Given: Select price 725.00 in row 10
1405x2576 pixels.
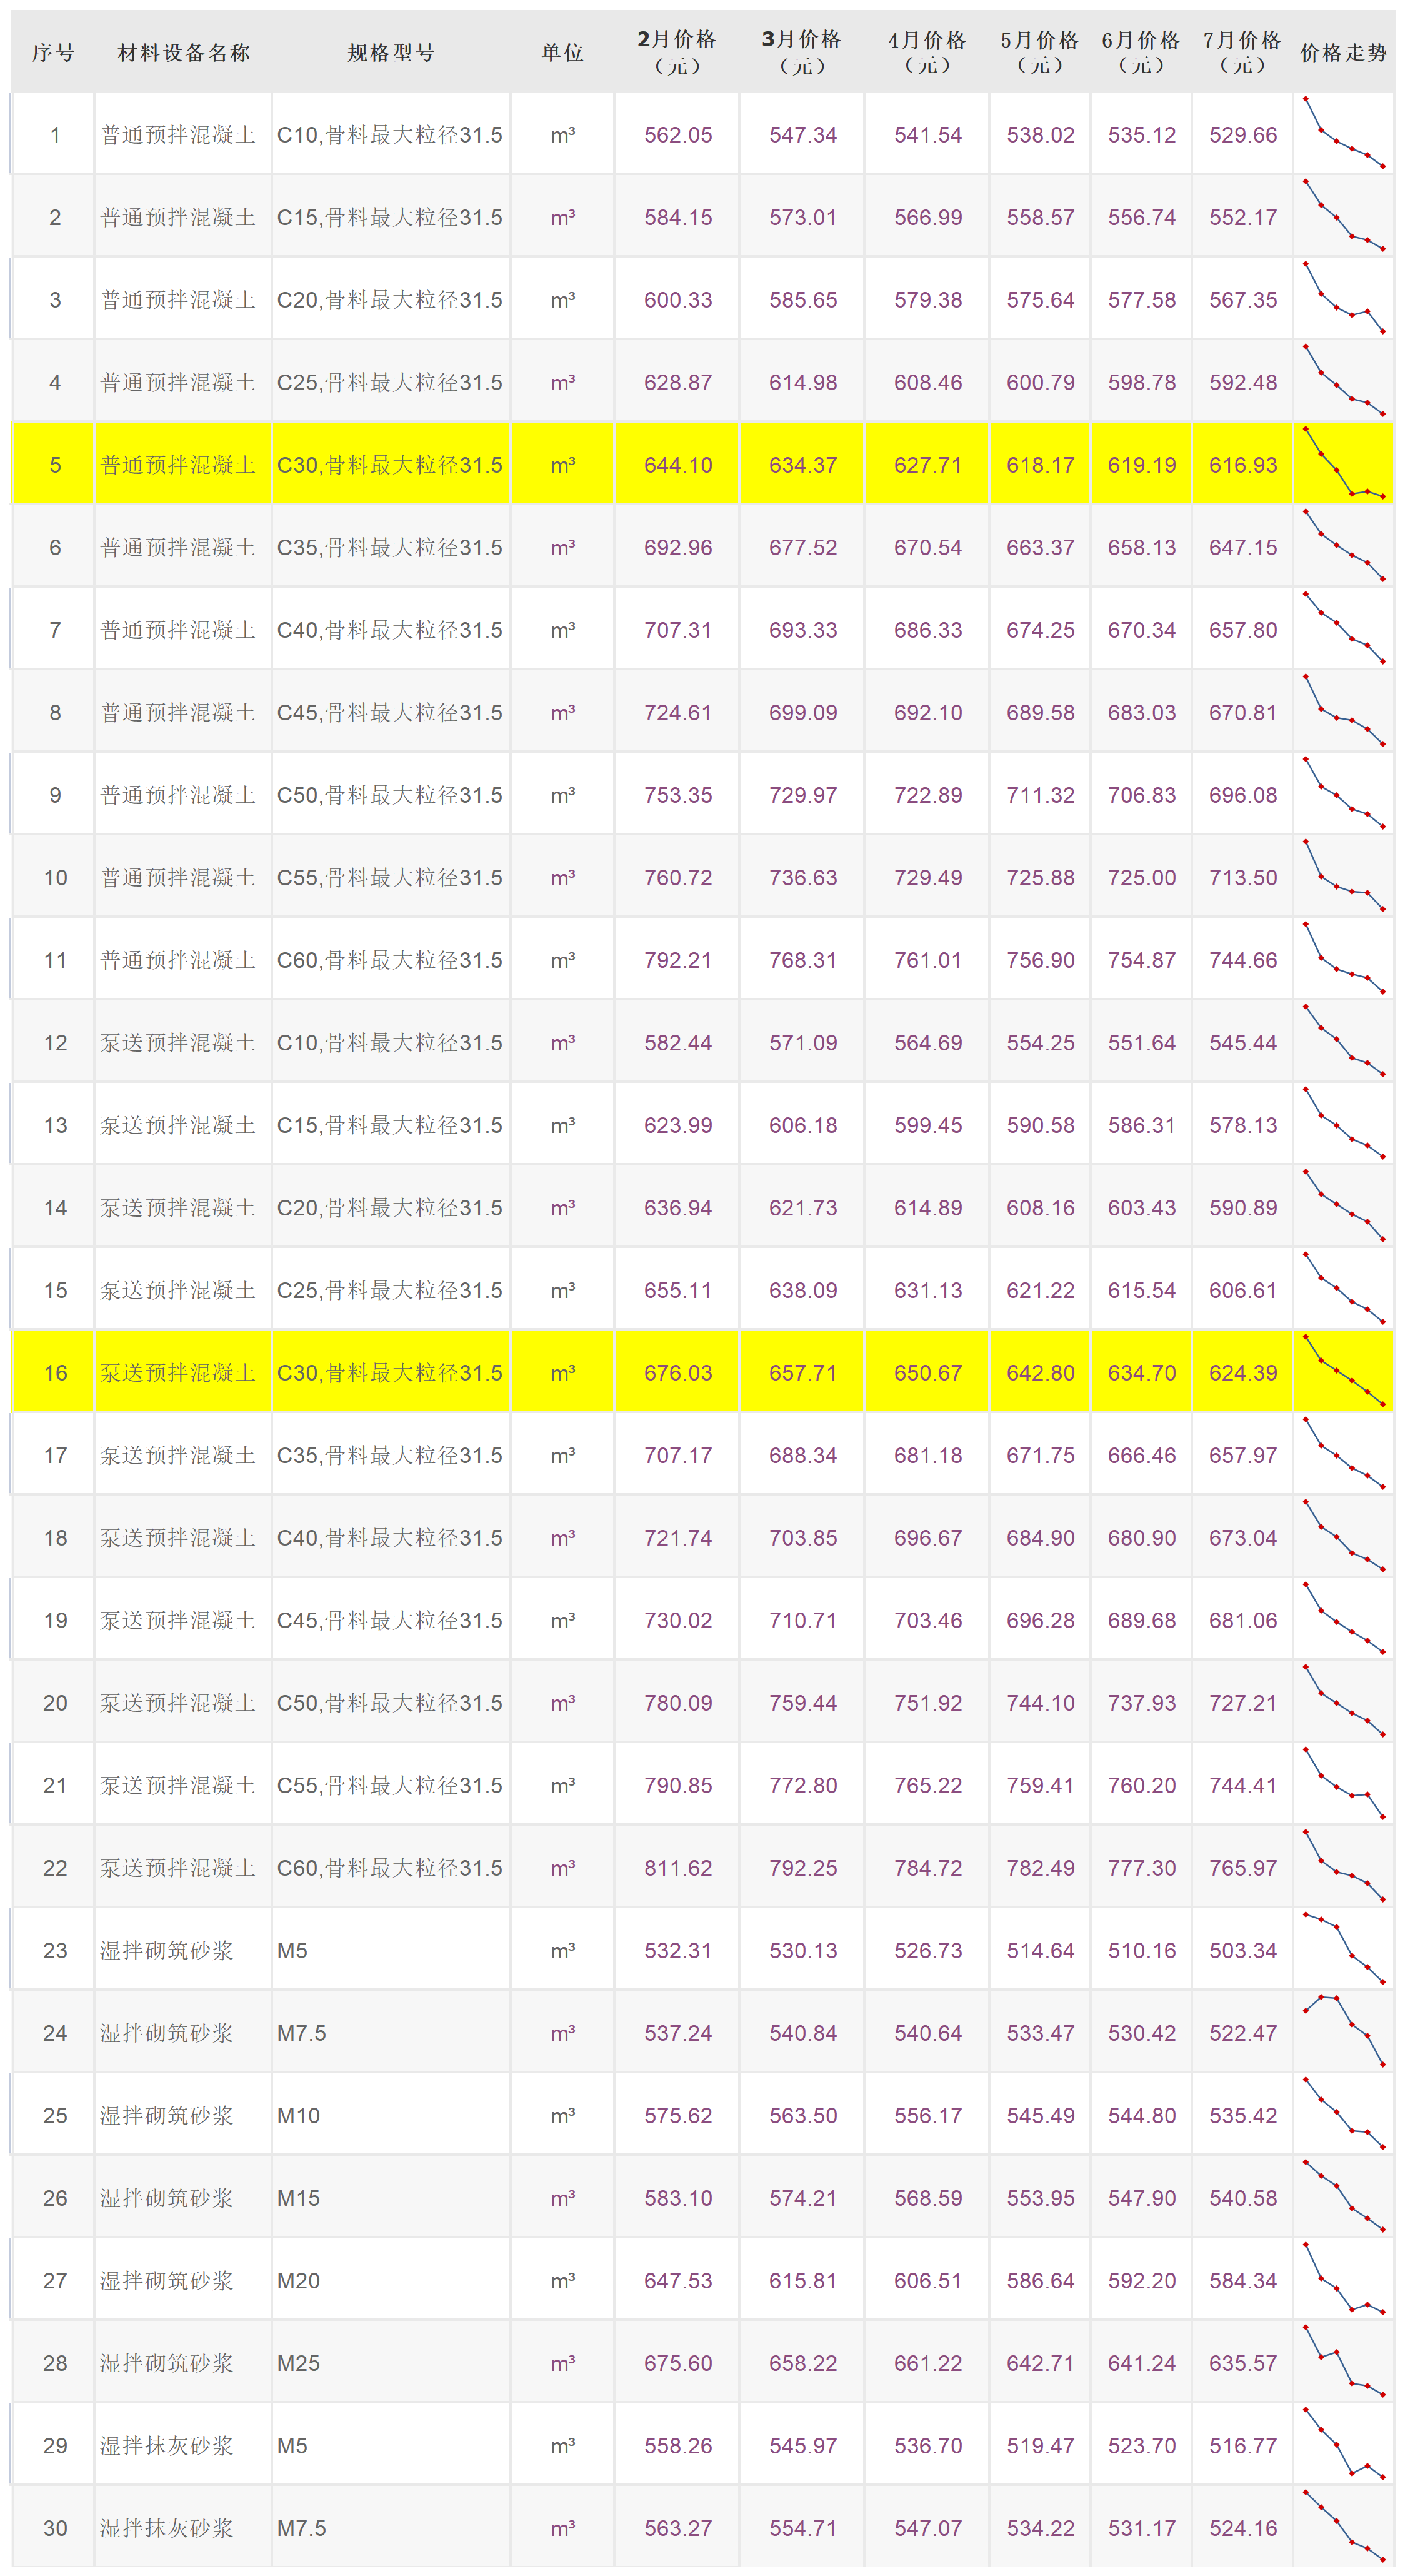Looking at the screenshot, I should [x=1142, y=878].
